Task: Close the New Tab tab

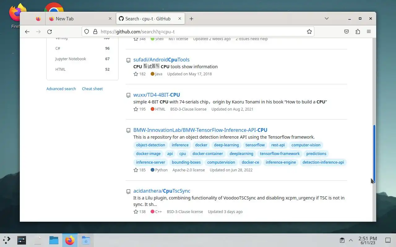Action: click(x=110, y=19)
